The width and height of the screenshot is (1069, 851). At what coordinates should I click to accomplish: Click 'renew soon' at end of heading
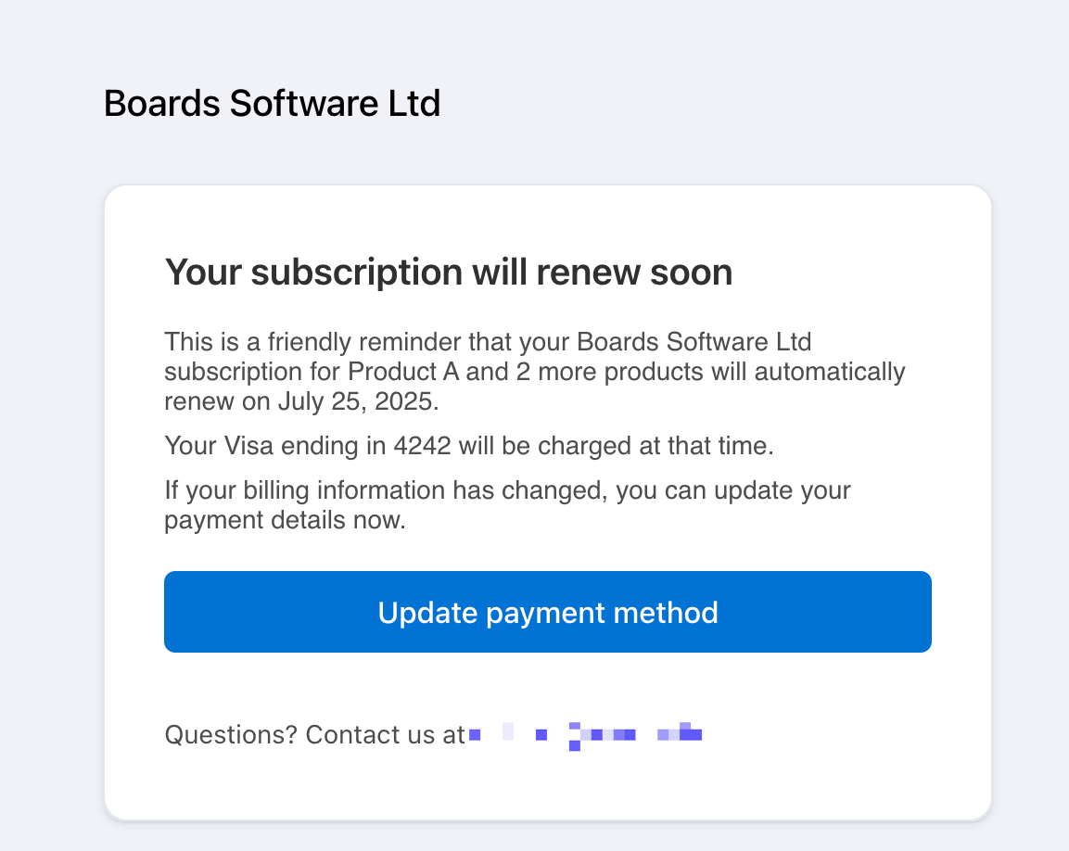(x=635, y=273)
